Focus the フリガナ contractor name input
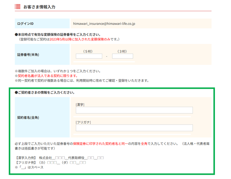Screen dimensions: 231x179 [x=134, y=128]
